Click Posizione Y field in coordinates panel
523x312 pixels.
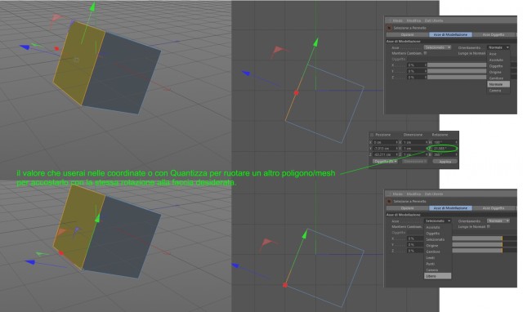[385, 149]
